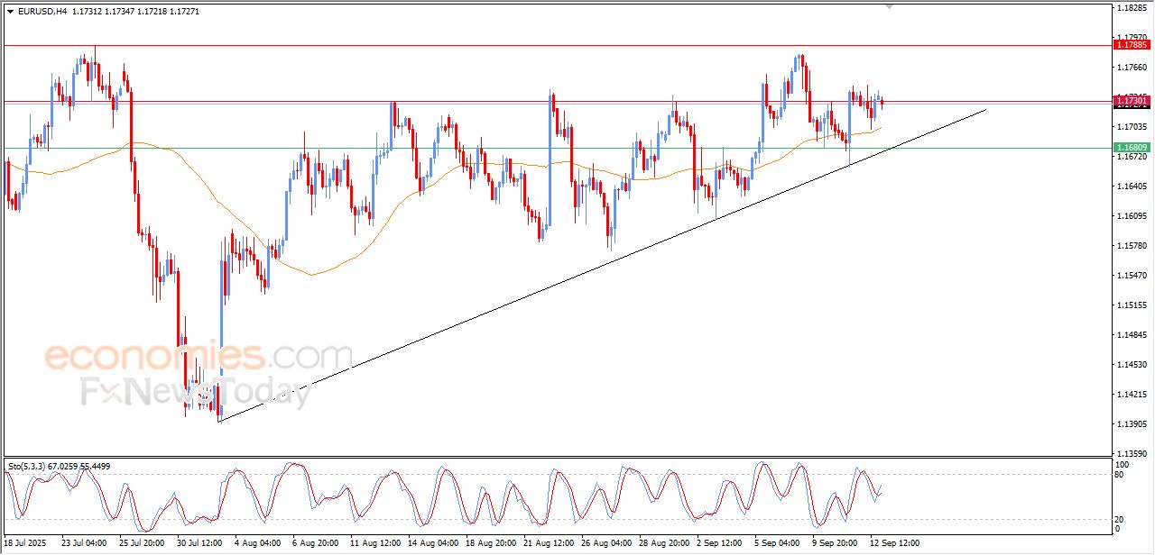
Task: Click the 1.17035 price axis label
Action: click(1132, 127)
